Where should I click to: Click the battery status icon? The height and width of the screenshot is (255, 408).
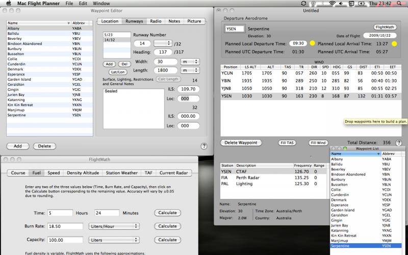click(362, 4)
